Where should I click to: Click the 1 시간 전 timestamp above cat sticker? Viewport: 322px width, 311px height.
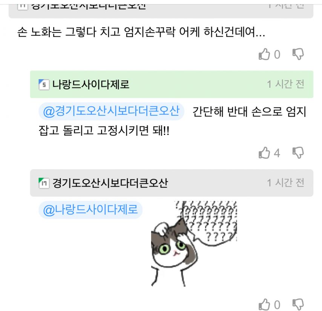(x=285, y=183)
